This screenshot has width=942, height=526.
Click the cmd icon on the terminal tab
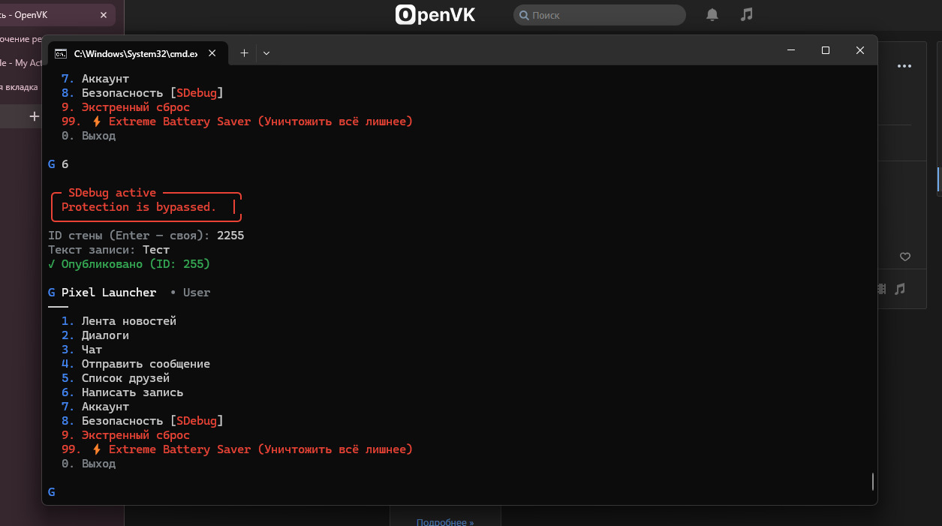point(61,53)
